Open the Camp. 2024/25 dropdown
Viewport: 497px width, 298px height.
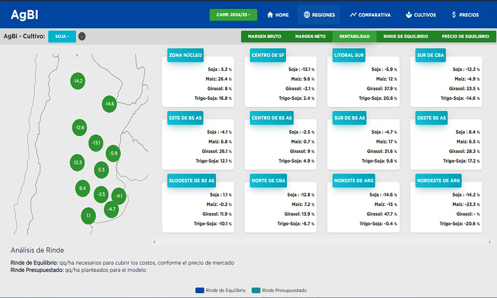point(233,15)
